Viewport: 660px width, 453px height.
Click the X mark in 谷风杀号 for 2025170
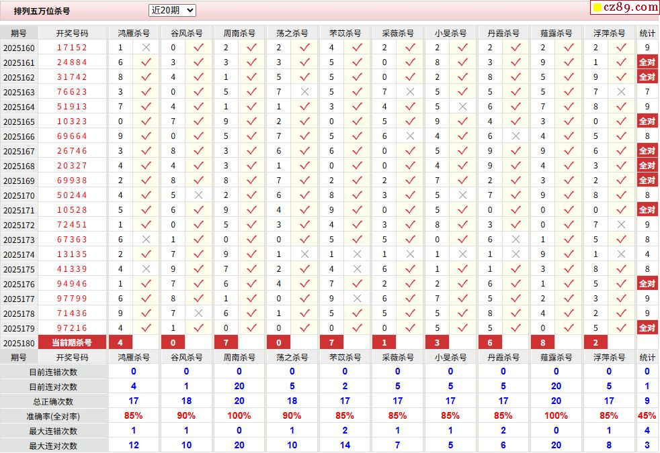coord(199,195)
